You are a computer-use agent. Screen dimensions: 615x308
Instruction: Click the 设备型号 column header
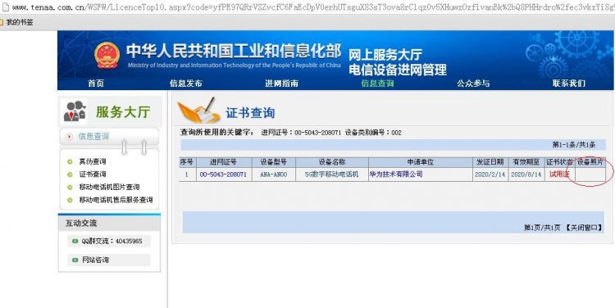273,162
